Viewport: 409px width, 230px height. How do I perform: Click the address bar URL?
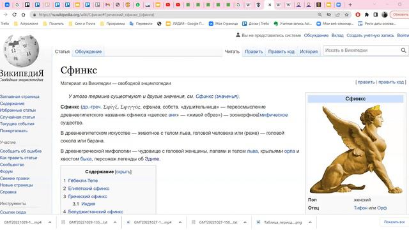coord(96,15)
